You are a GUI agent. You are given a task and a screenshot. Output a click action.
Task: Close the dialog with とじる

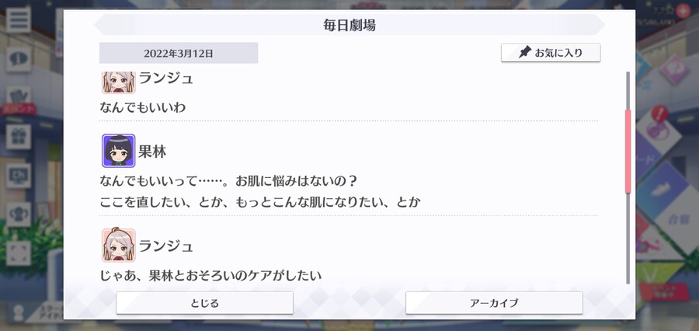(204, 303)
